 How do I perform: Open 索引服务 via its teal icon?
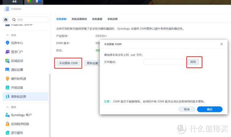tap(7, 133)
